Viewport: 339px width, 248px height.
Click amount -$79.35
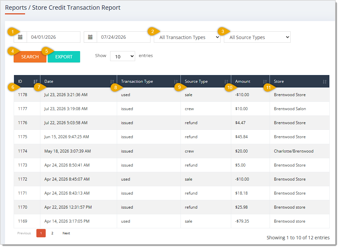click(x=242, y=221)
